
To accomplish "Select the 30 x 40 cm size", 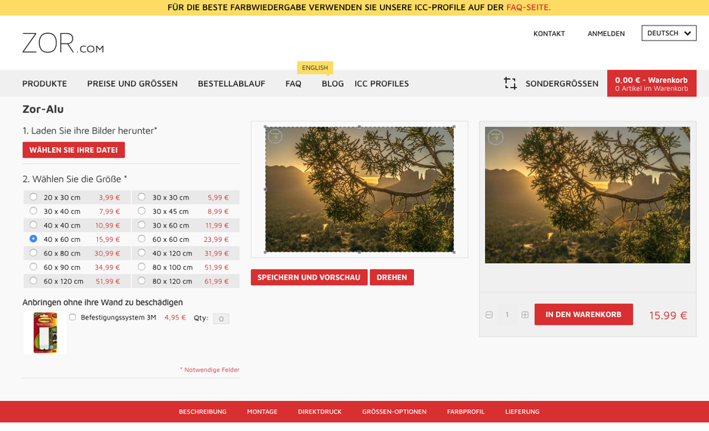I will click(x=33, y=211).
